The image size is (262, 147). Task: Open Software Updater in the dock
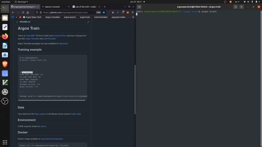point(5,92)
